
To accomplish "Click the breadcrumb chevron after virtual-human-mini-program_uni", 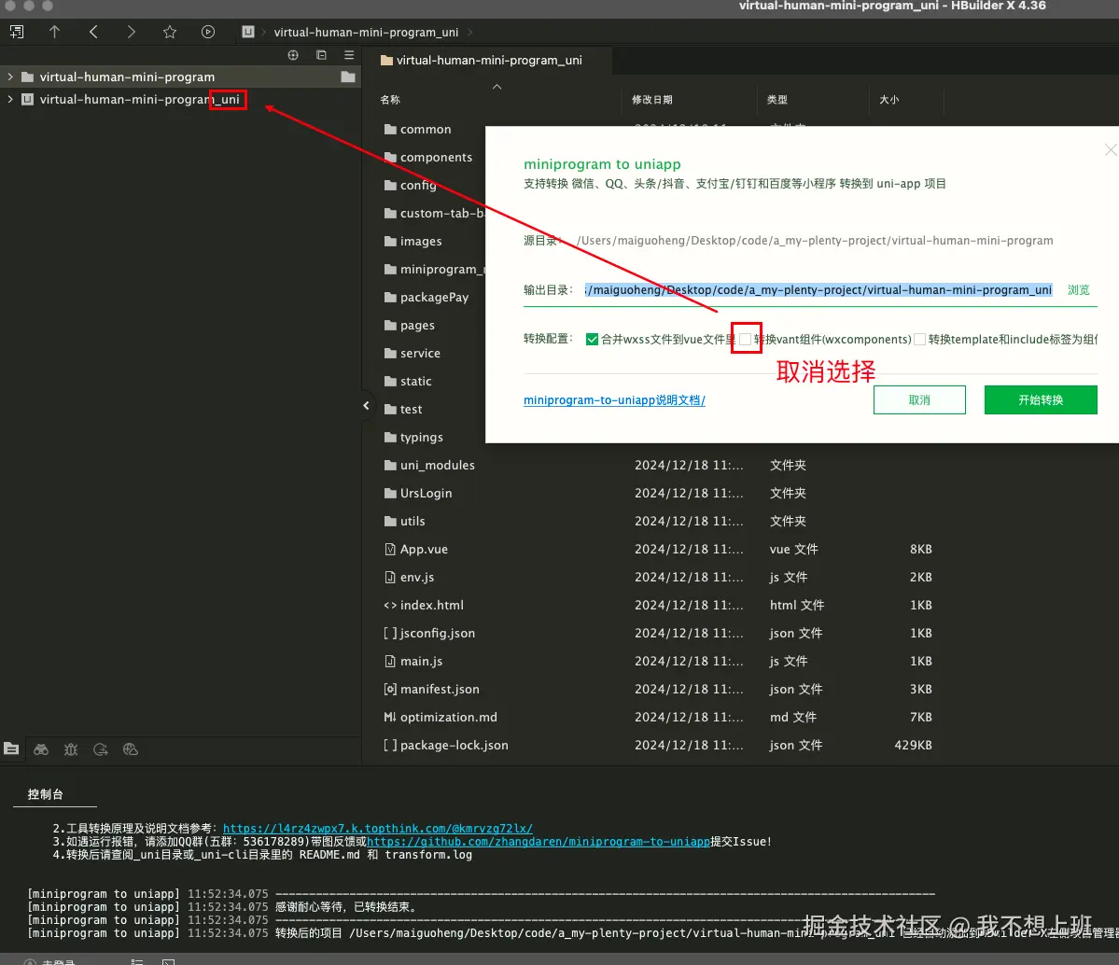I will (x=469, y=32).
